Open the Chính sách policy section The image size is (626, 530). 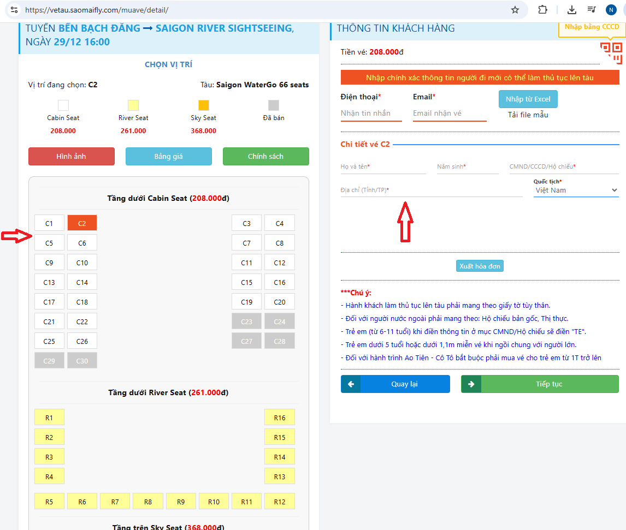click(x=265, y=157)
